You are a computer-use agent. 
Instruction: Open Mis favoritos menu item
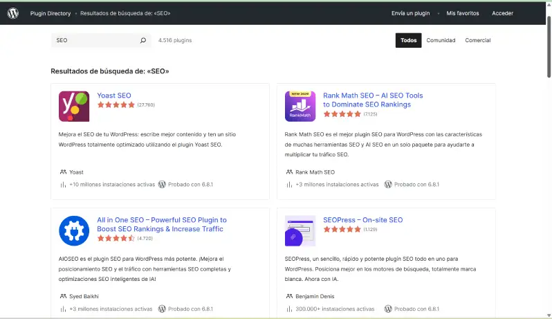[463, 13]
